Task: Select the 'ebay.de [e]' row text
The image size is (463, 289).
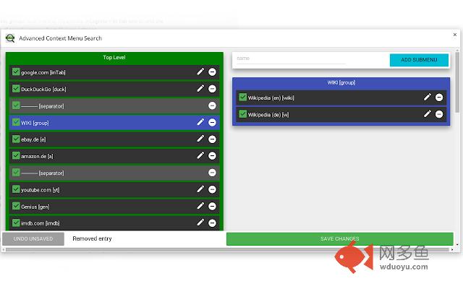Action: click(33, 139)
